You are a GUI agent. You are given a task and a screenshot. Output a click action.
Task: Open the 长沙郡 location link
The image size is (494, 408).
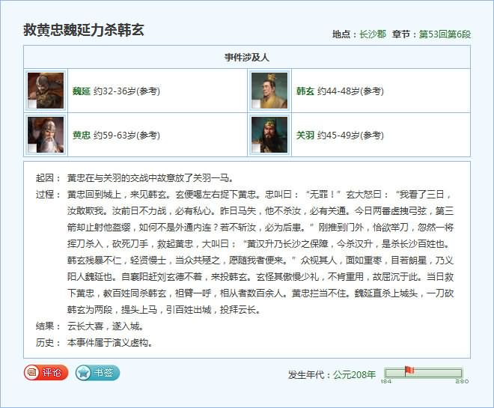(372, 34)
